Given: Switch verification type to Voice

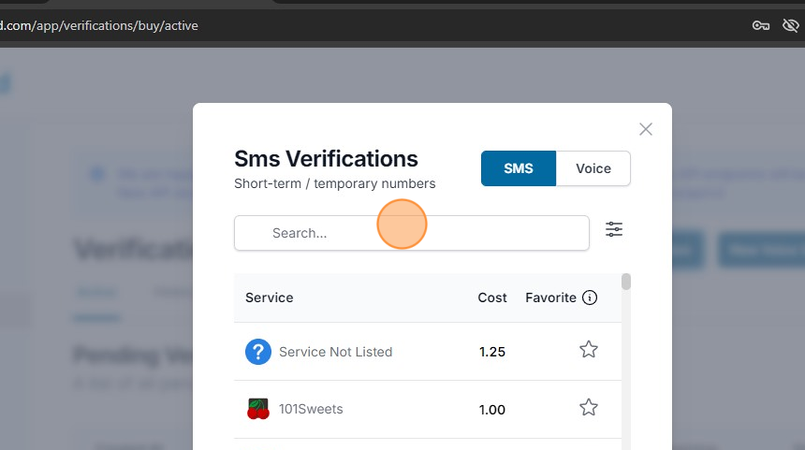Looking at the screenshot, I should 593,168.
